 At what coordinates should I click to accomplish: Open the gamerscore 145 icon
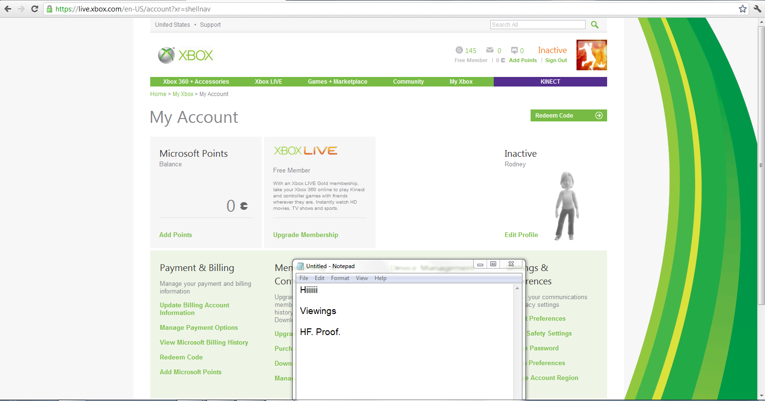[x=459, y=50]
